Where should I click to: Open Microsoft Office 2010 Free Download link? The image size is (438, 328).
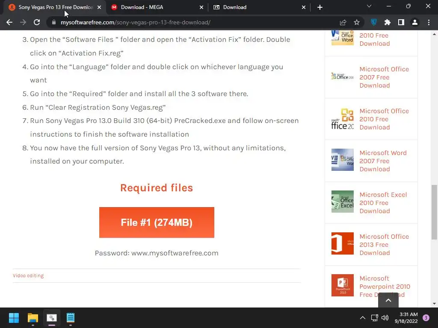[x=384, y=119]
